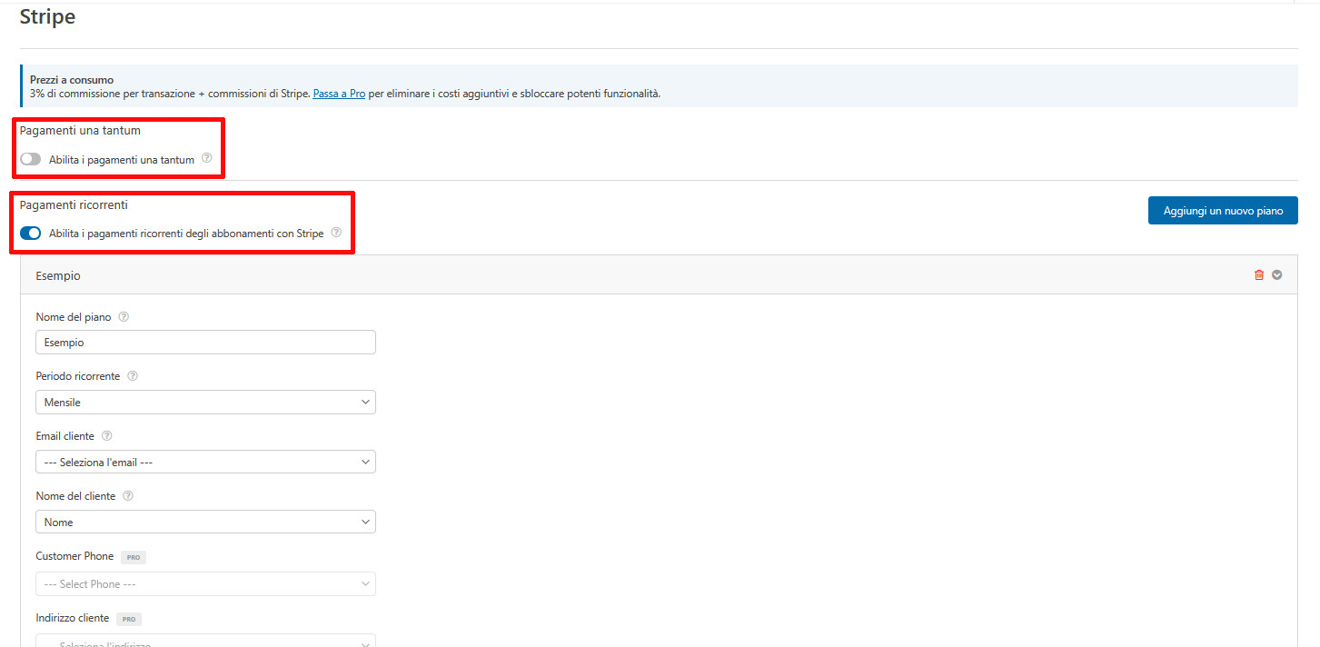Click the Passa a Pro link
This screenshot has width=1320, height=647.
[339, 93]
